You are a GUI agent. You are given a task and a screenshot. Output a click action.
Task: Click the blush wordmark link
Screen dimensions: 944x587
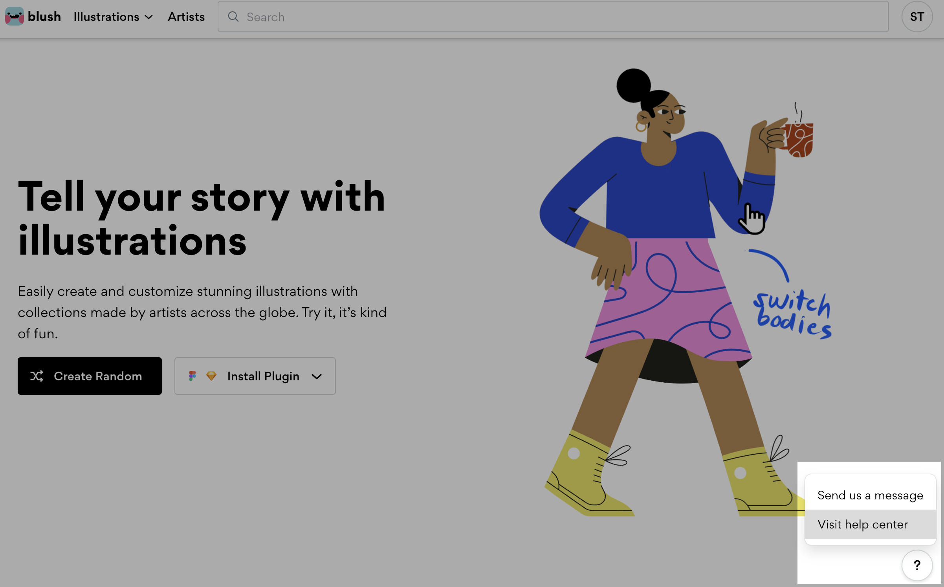tap(44, 17)
